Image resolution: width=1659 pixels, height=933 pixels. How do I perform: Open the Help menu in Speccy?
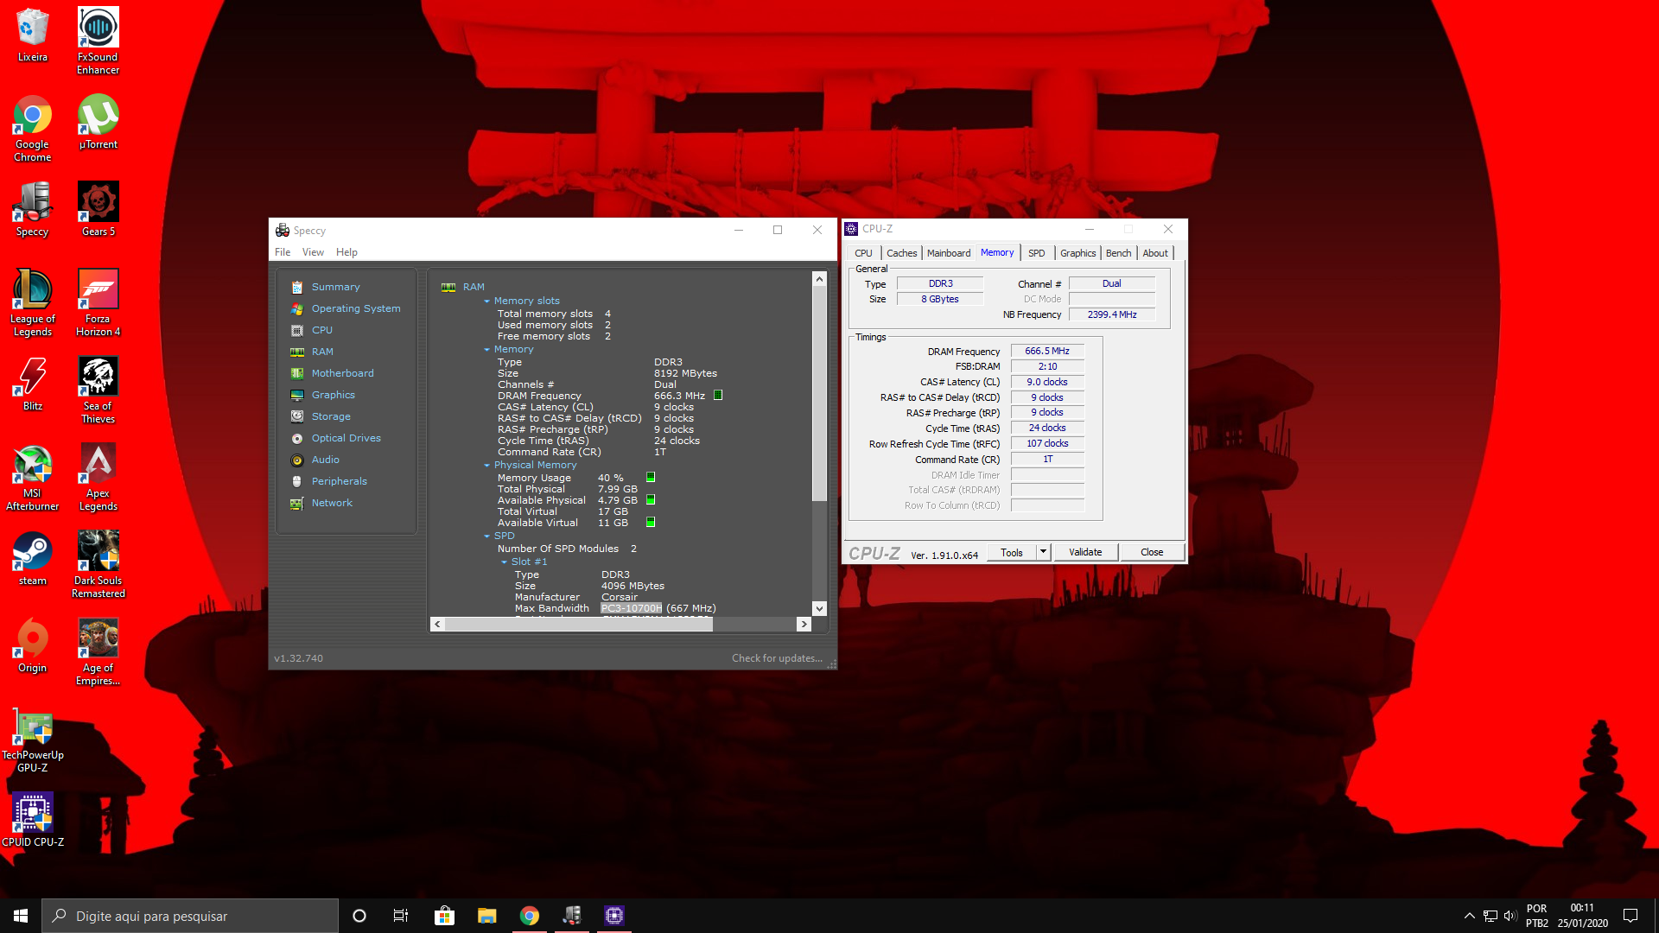pos(346,252)
